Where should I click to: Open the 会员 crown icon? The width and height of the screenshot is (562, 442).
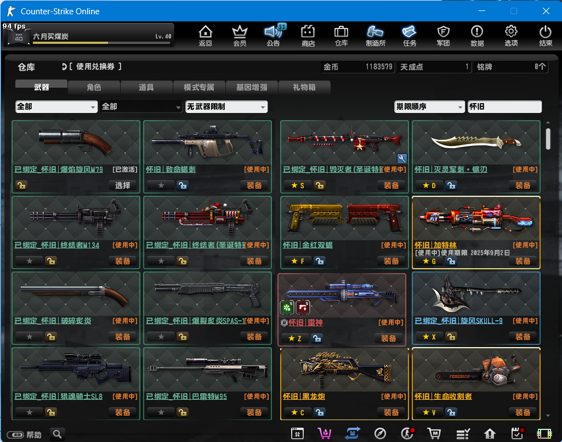[240, 36]
